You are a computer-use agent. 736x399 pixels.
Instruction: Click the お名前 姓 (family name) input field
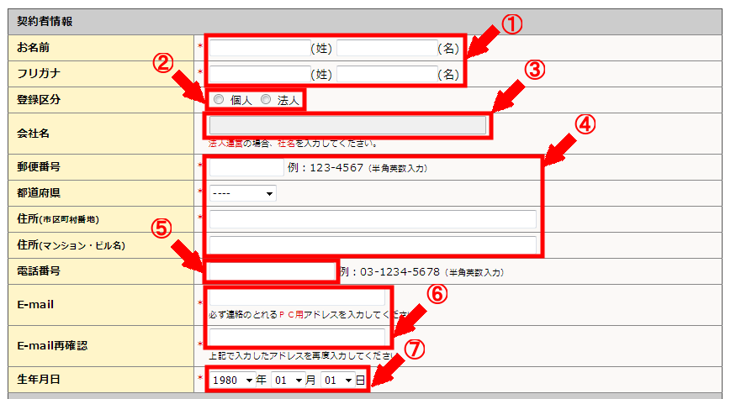(x=260, y=48)
